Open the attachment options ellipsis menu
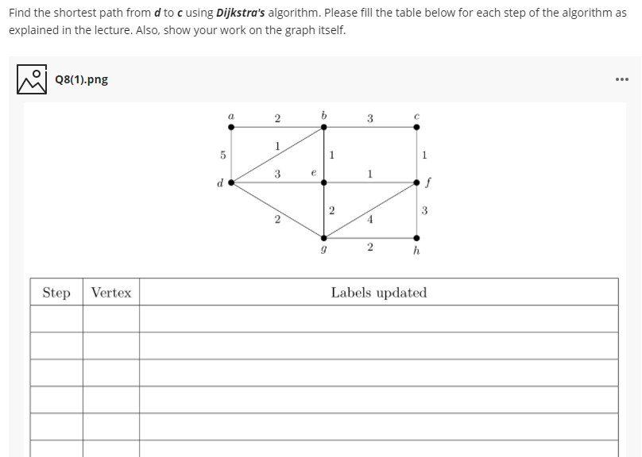Image resolution: width=642 pixels, height=457 pixels. pyautogui.click(x=623, y=78)
